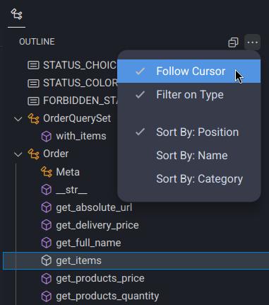
Task: Jump to the with_items method
Action: [81, 136]
